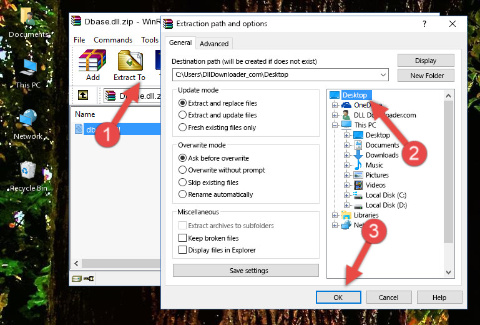Click the Add archive icon in WinRAR toolbar
Screen dimensions: 480x325
click(x=92, y=61)
